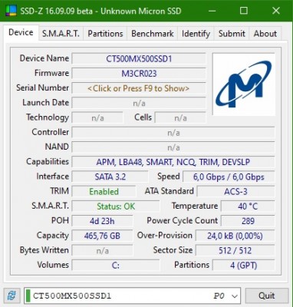Click the Micron logo image
The height and width of the screenshot is (307, 293).
(x=244, y=84)
